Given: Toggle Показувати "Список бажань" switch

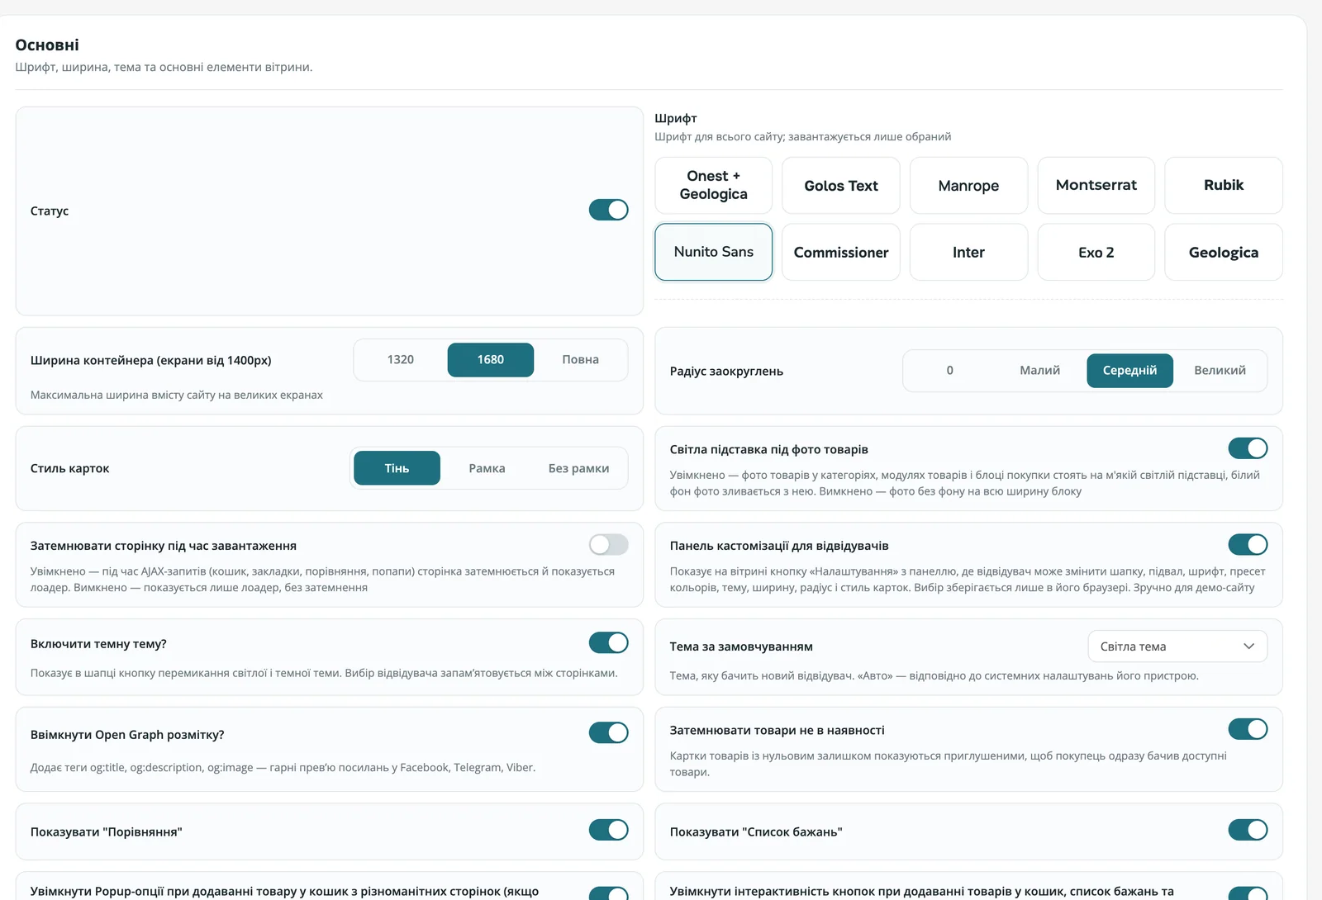Looking at the screenshot, I should point(1248,830).
